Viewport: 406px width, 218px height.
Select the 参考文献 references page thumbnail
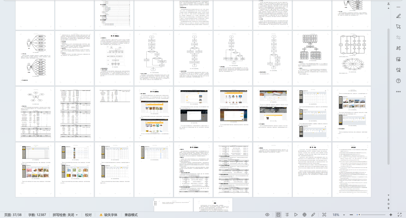pos(352,170)
